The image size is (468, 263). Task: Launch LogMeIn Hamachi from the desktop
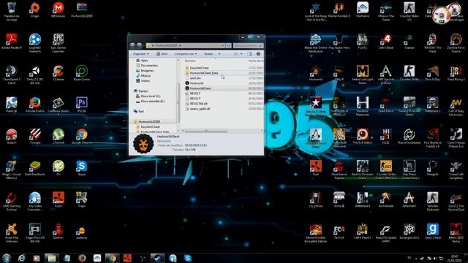click(x=35, y=43)
